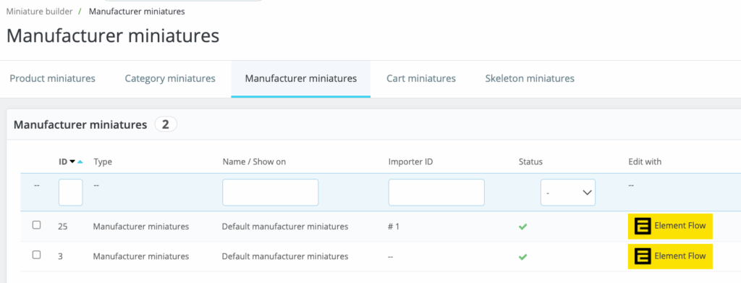Click Element Flow logo icon for ID 3

(x=643, y=256)
